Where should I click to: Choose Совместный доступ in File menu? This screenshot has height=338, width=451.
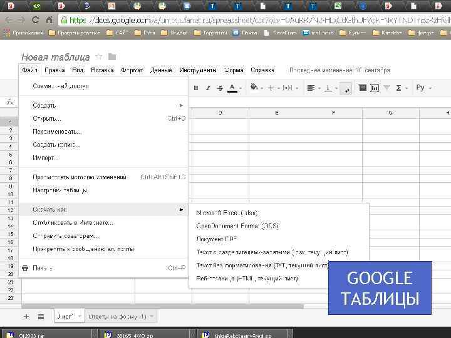click(x=104, y=86)
